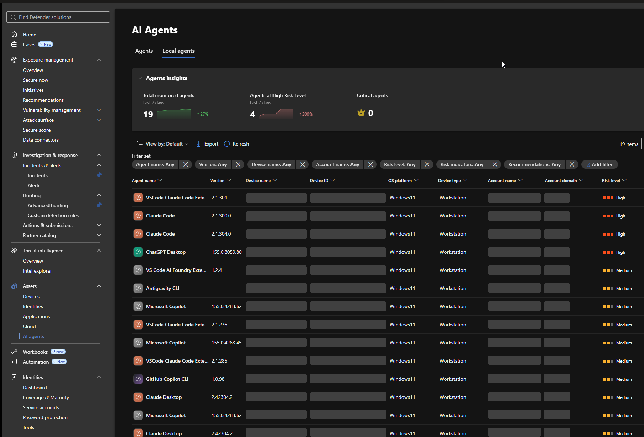Sort by the Risk level column
Viewport: 644px width, 437px height.
coord(614,181)
